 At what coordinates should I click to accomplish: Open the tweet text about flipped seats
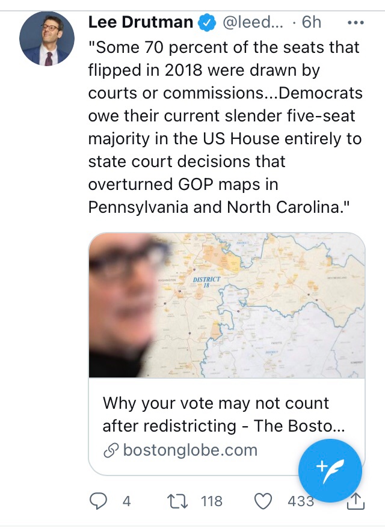click(x=225, y=126)
